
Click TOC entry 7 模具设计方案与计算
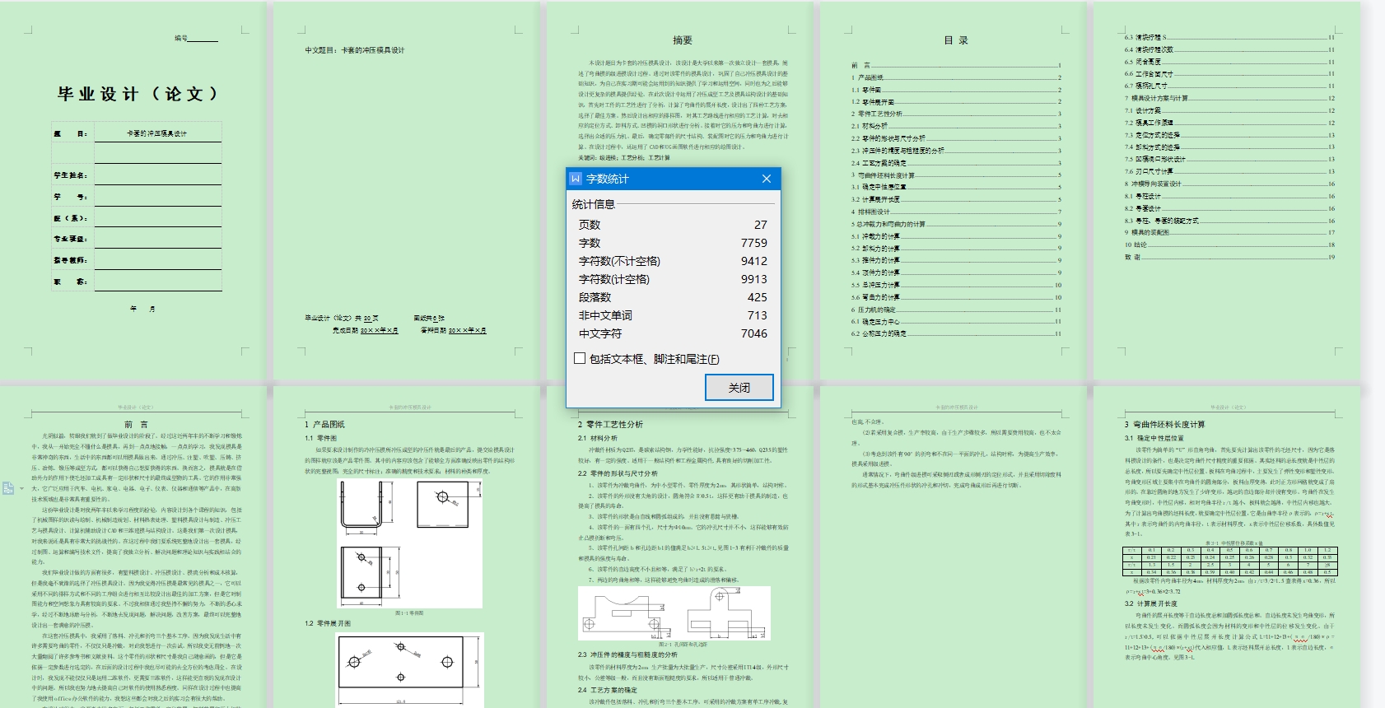[x=1229, y=98]
